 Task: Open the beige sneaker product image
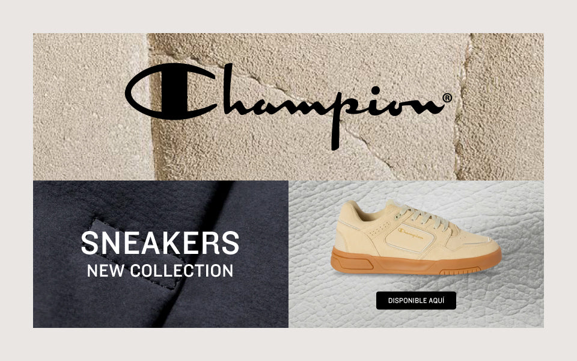click(x=416, y=237)
